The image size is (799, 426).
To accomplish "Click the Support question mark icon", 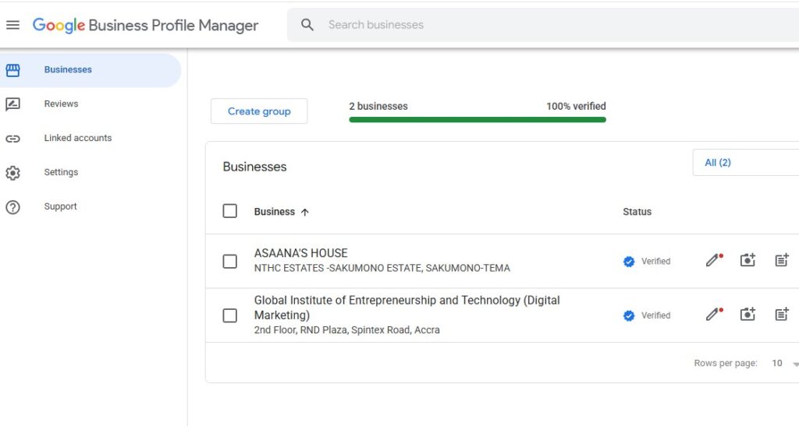I will coord(12,207).
